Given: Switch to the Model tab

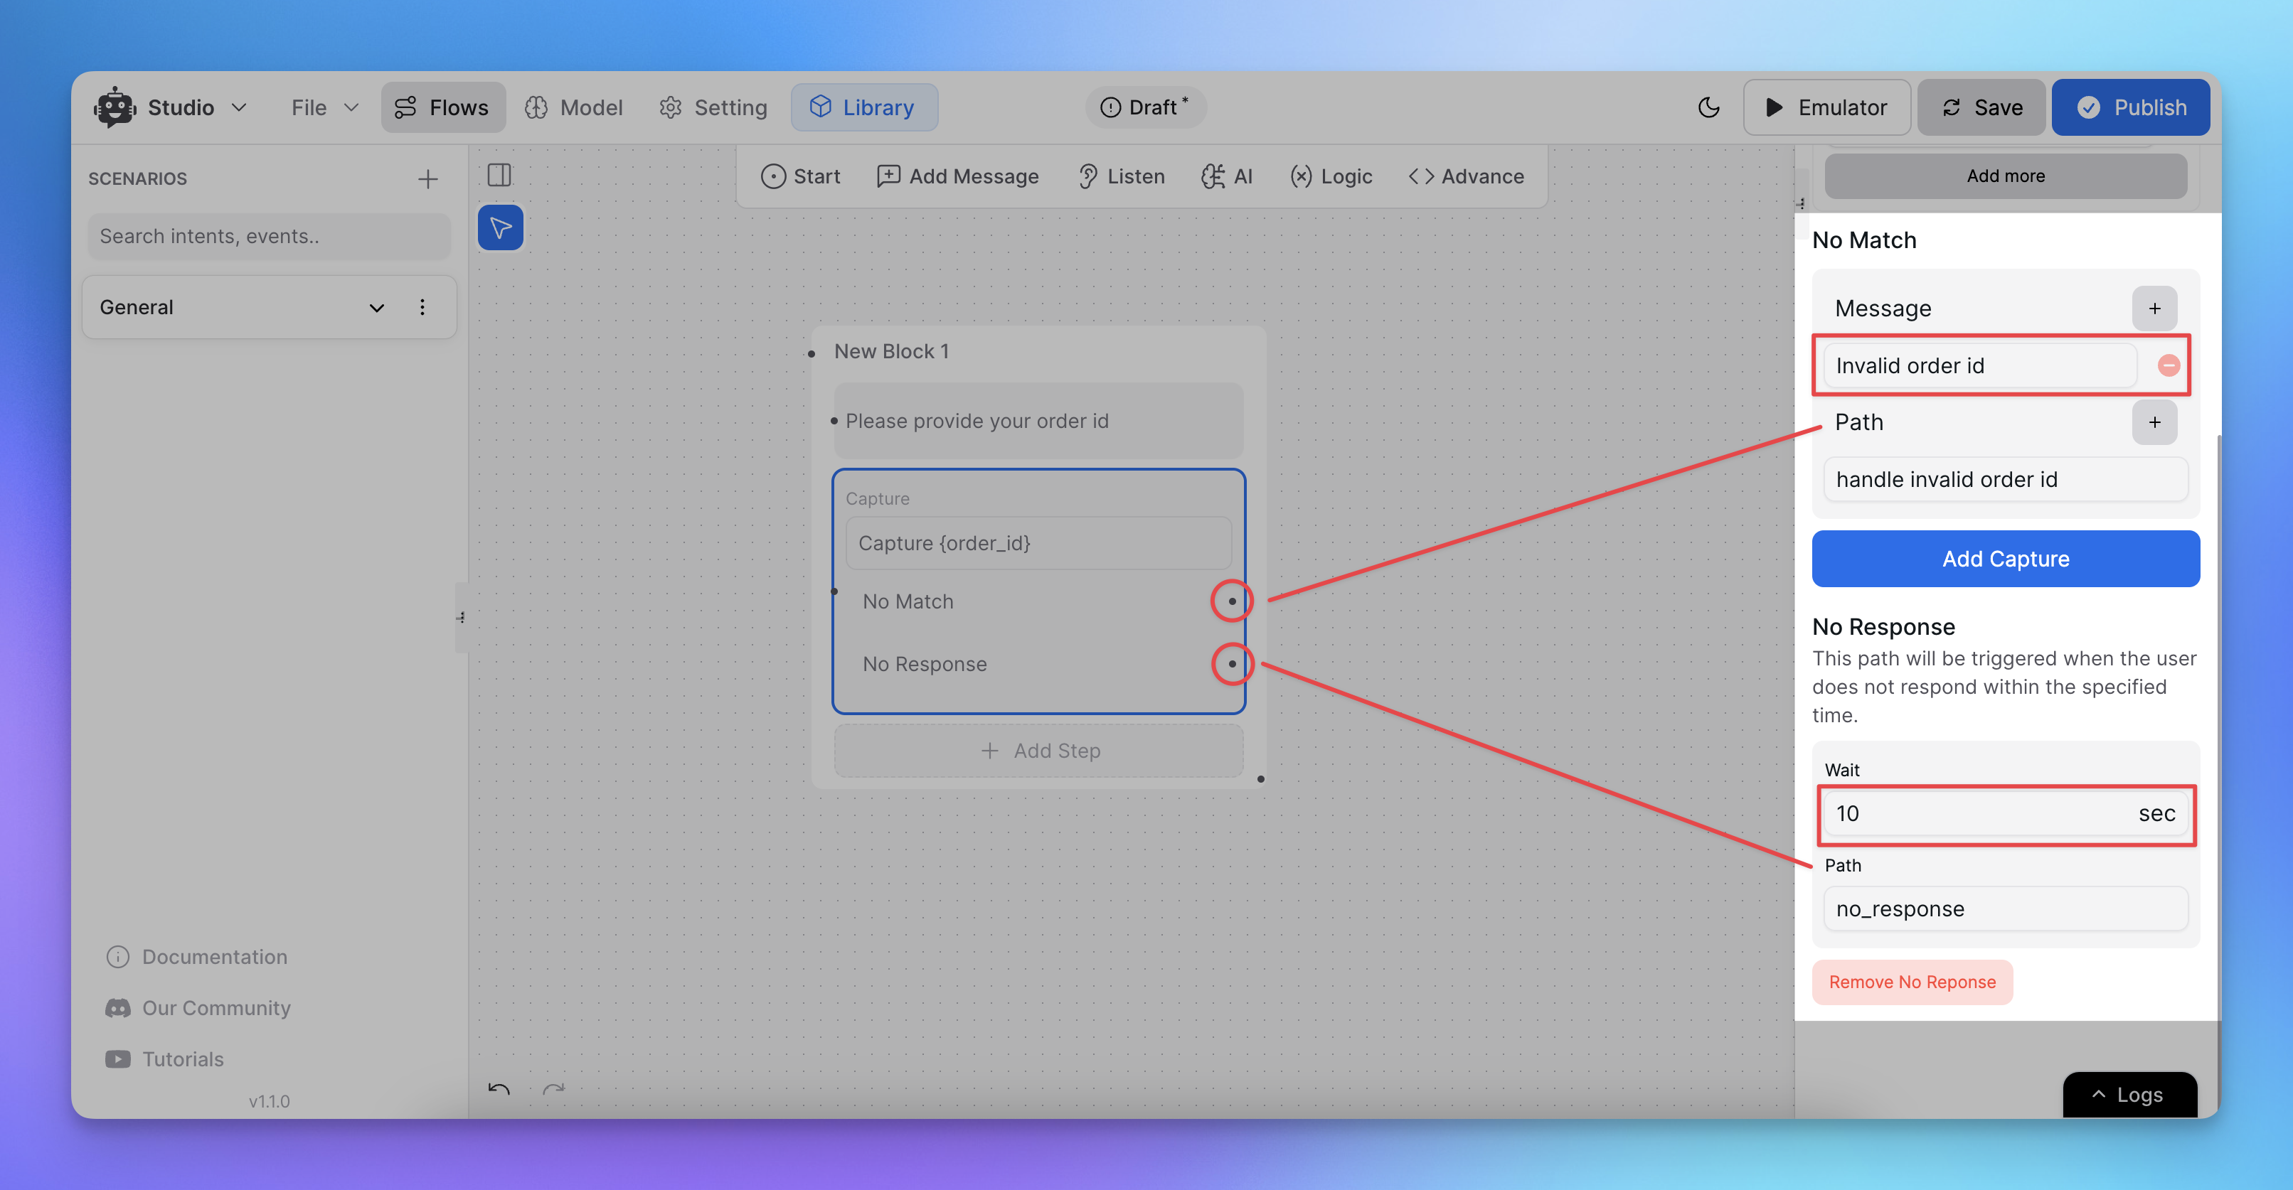Looking at the screenshot, I should coord(574,107).
